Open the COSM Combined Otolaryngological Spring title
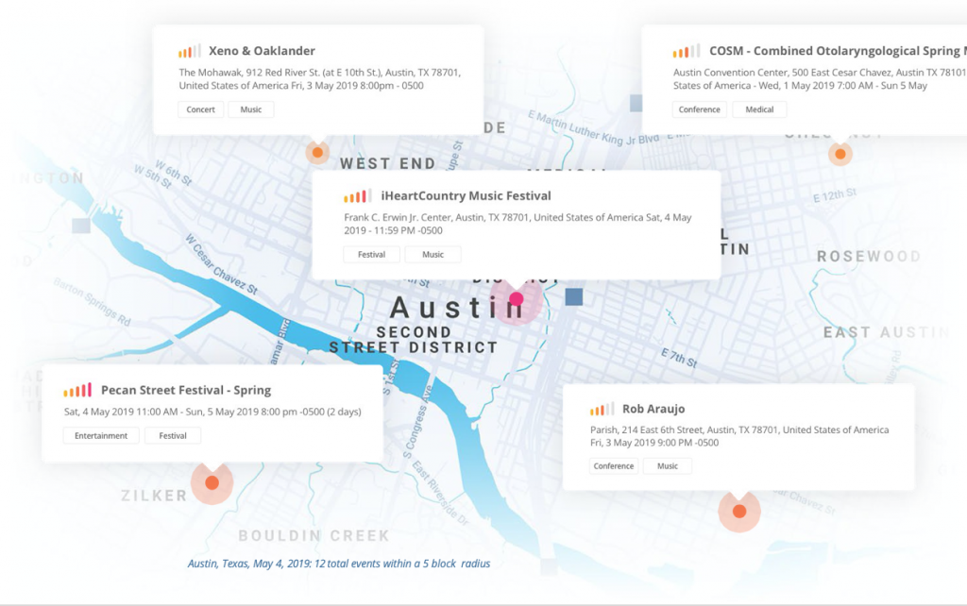The width and height of the screenshot is (967, 606). pos(839,51)
